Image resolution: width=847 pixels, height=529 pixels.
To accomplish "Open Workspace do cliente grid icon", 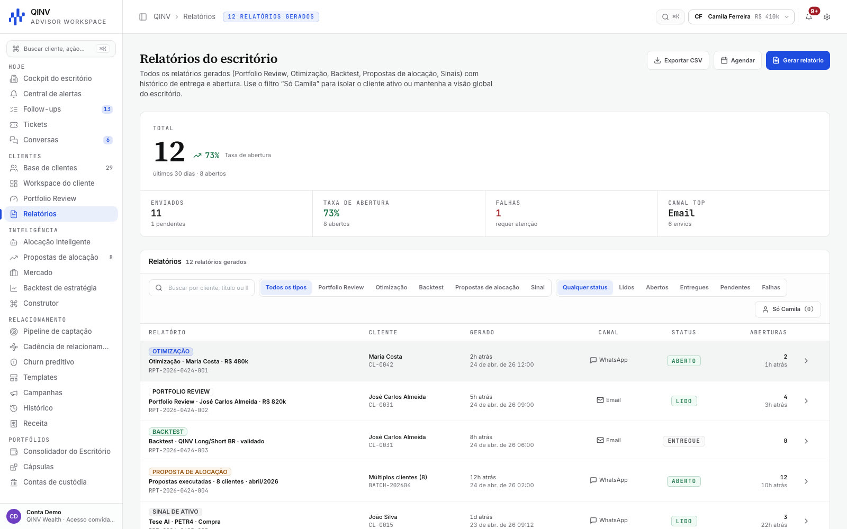I will point(14,184).
